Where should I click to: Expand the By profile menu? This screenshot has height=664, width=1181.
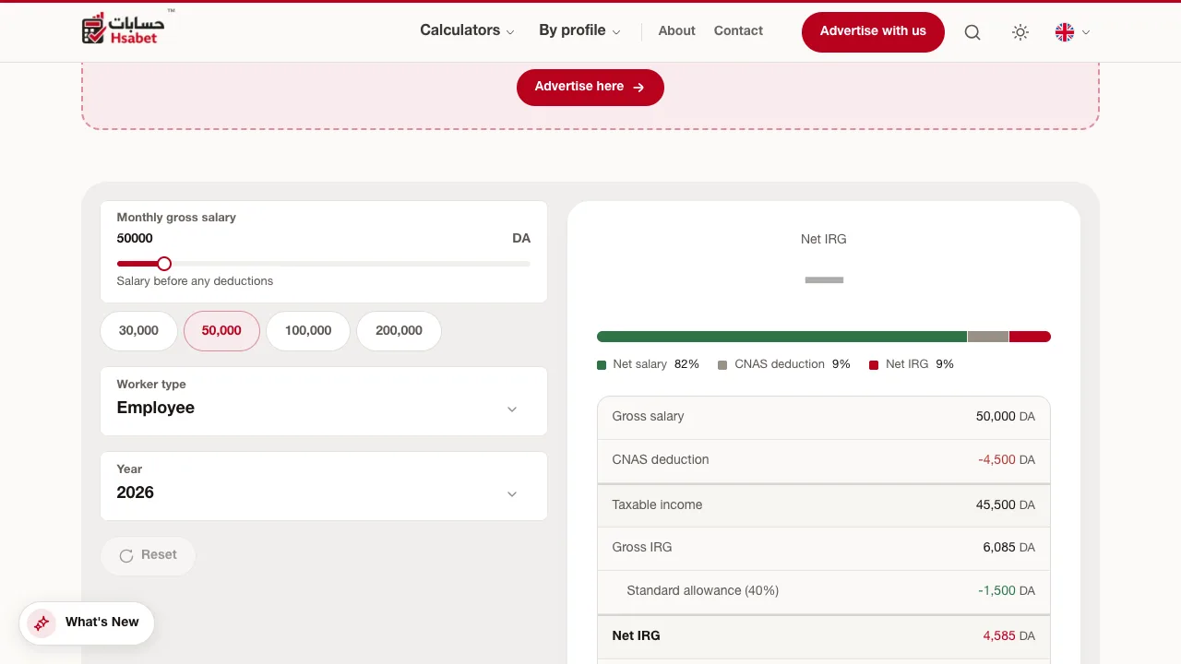pos(579,30)
